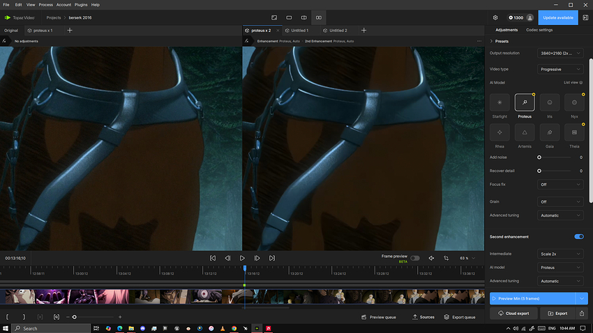Switch to side-by-side view layout icon

[x=319, y=17]
